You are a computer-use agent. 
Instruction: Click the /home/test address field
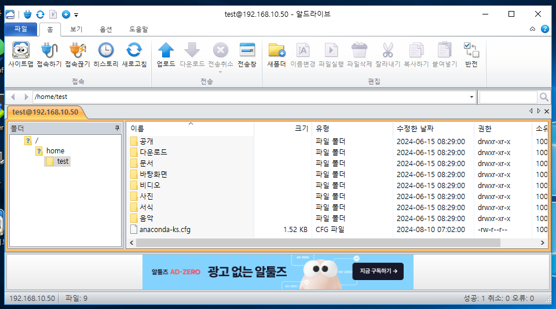point(250,97)
